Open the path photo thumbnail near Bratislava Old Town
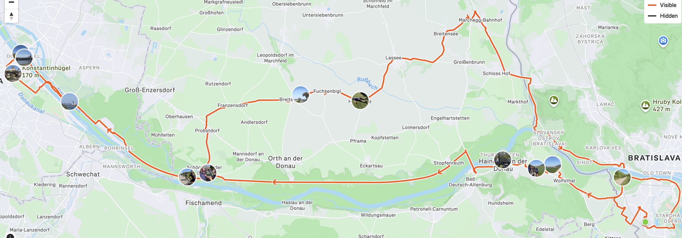 pos(622,177)
